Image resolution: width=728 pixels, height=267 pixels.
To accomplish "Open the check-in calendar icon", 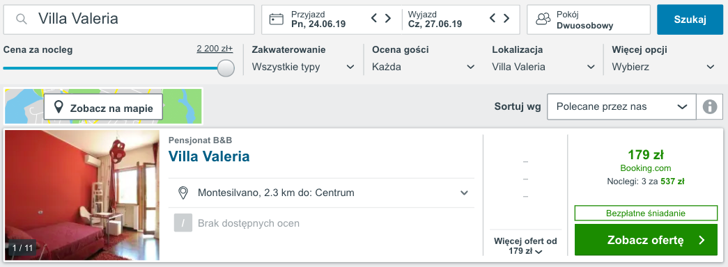I will pos(277,19).
